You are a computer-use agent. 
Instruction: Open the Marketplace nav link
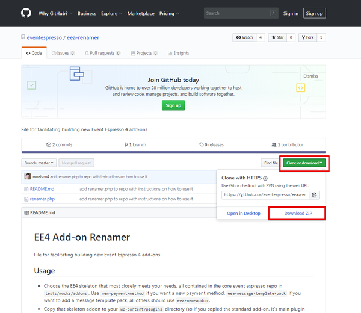pos(141,14)
